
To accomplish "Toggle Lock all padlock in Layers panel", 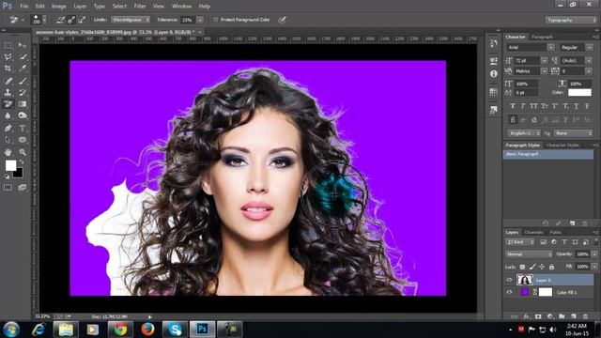I will (551, 267).
